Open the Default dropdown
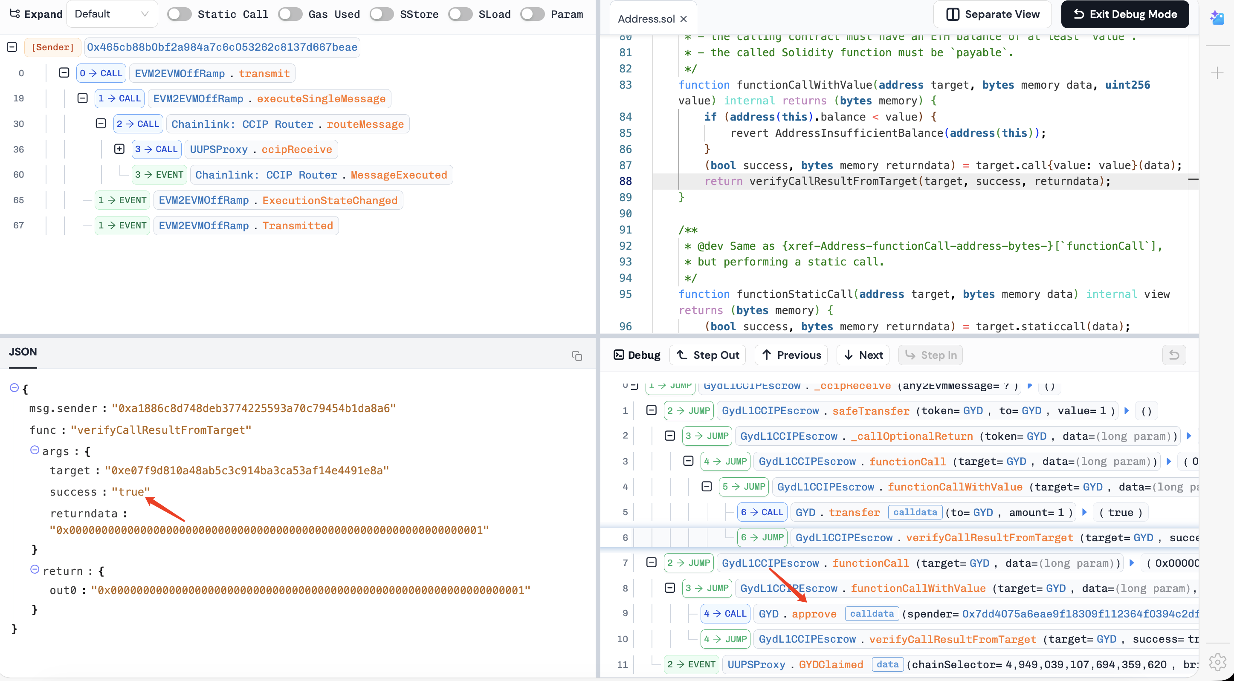Viewport: 1234px width, 681px height. pyautogui.click(x=112, y=14)
